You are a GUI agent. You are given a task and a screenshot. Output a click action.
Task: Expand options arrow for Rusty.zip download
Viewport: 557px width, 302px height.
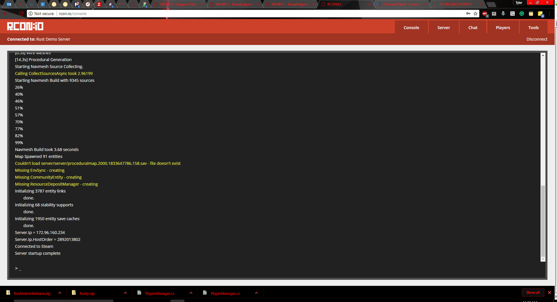[125, 293]
